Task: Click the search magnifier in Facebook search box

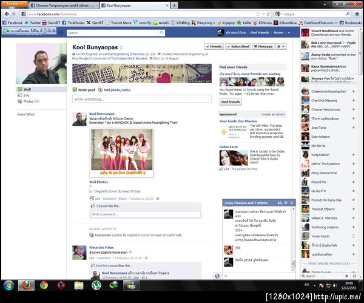Action: pos(161,33)
